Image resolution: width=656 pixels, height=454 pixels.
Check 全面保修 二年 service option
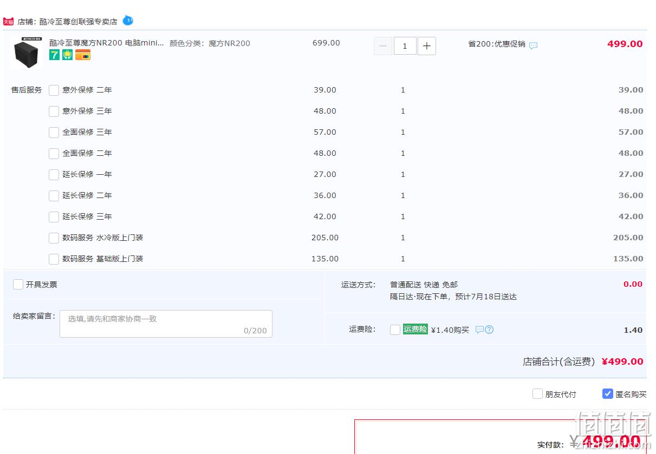[54, 154]
